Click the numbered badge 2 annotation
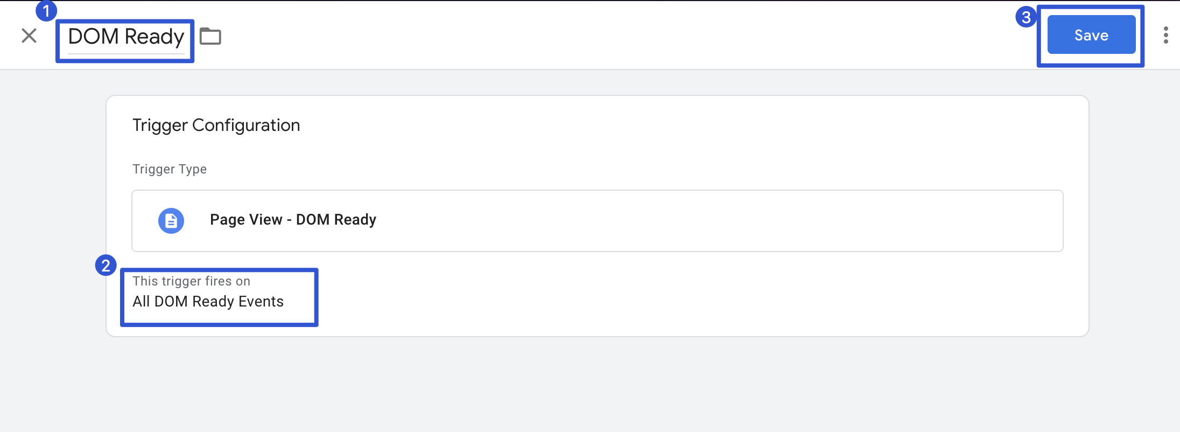 click(x=106, y=266)
